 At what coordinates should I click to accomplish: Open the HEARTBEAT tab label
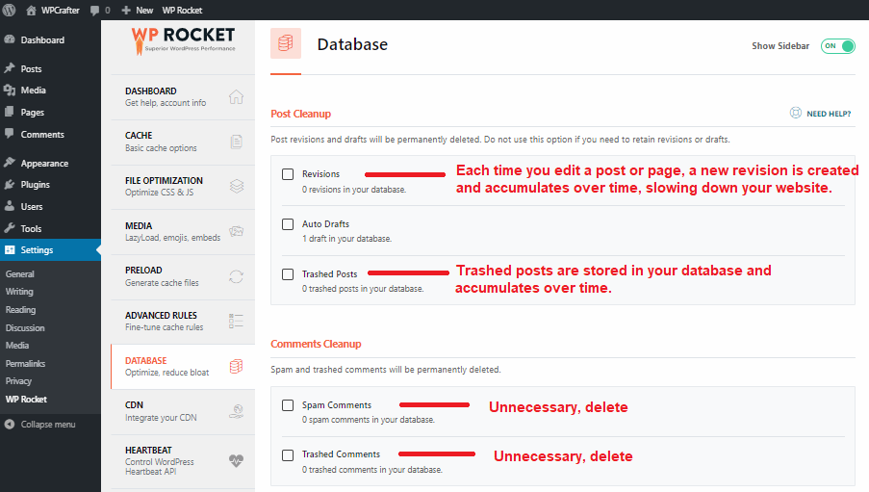click(x=148, y=450)
